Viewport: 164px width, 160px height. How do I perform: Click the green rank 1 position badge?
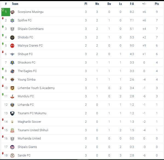point(5,12)
